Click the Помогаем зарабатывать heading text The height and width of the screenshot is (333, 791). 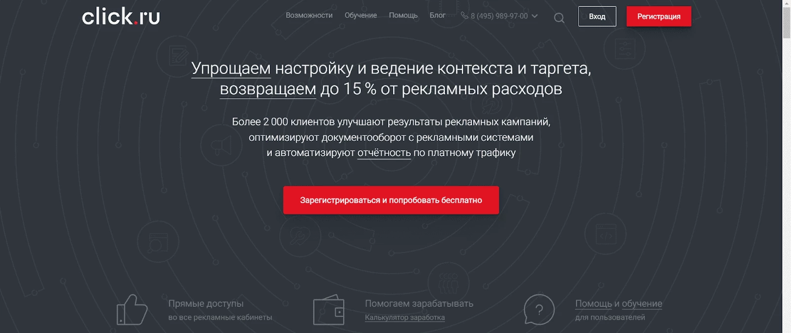(419, 303)
